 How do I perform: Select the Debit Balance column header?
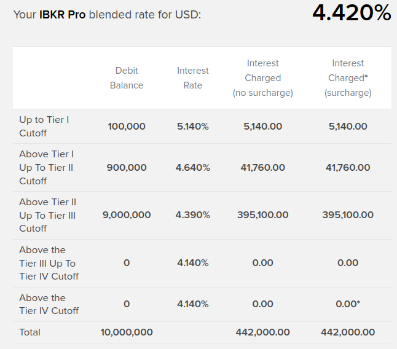tap(127, 78)
